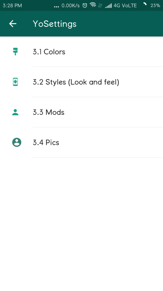Tap the Android phone icon for Styles
The width and height of the screenshot is (163, 291).
[x=15, y=82]
